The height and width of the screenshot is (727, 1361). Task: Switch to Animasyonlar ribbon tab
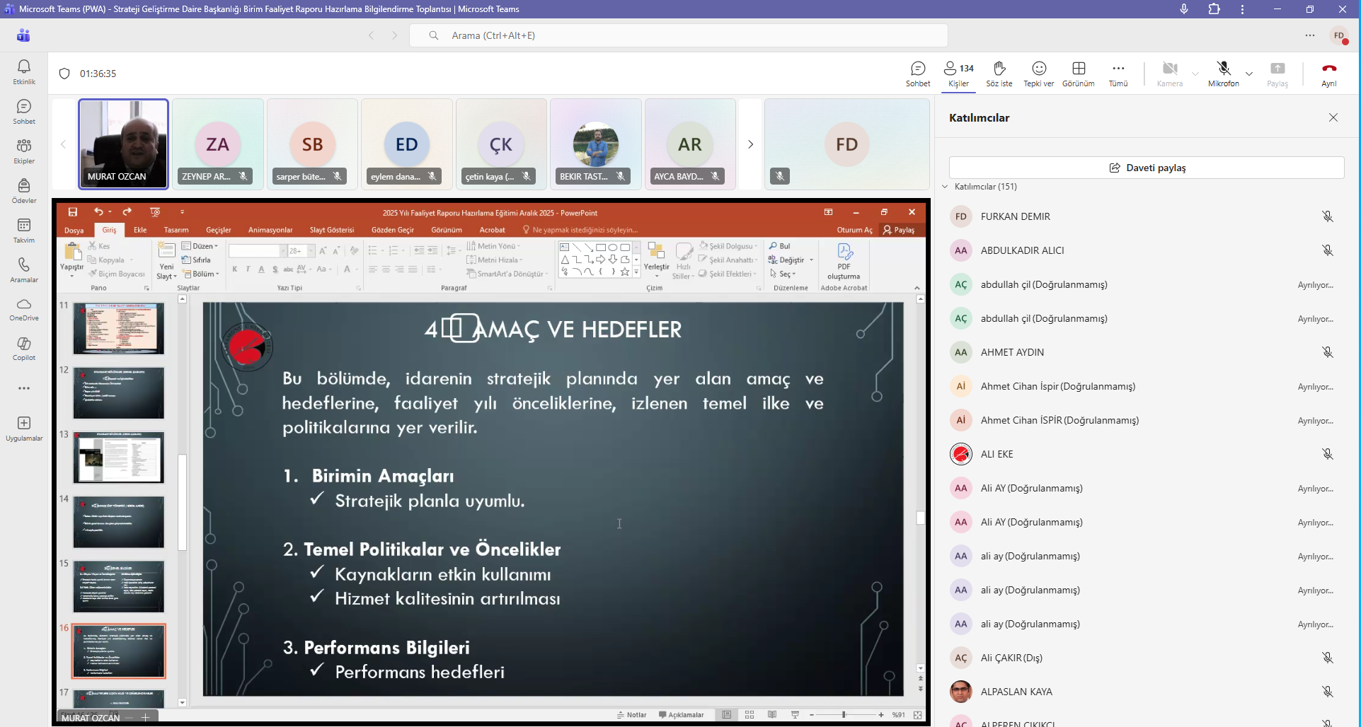tap(270, 230)
